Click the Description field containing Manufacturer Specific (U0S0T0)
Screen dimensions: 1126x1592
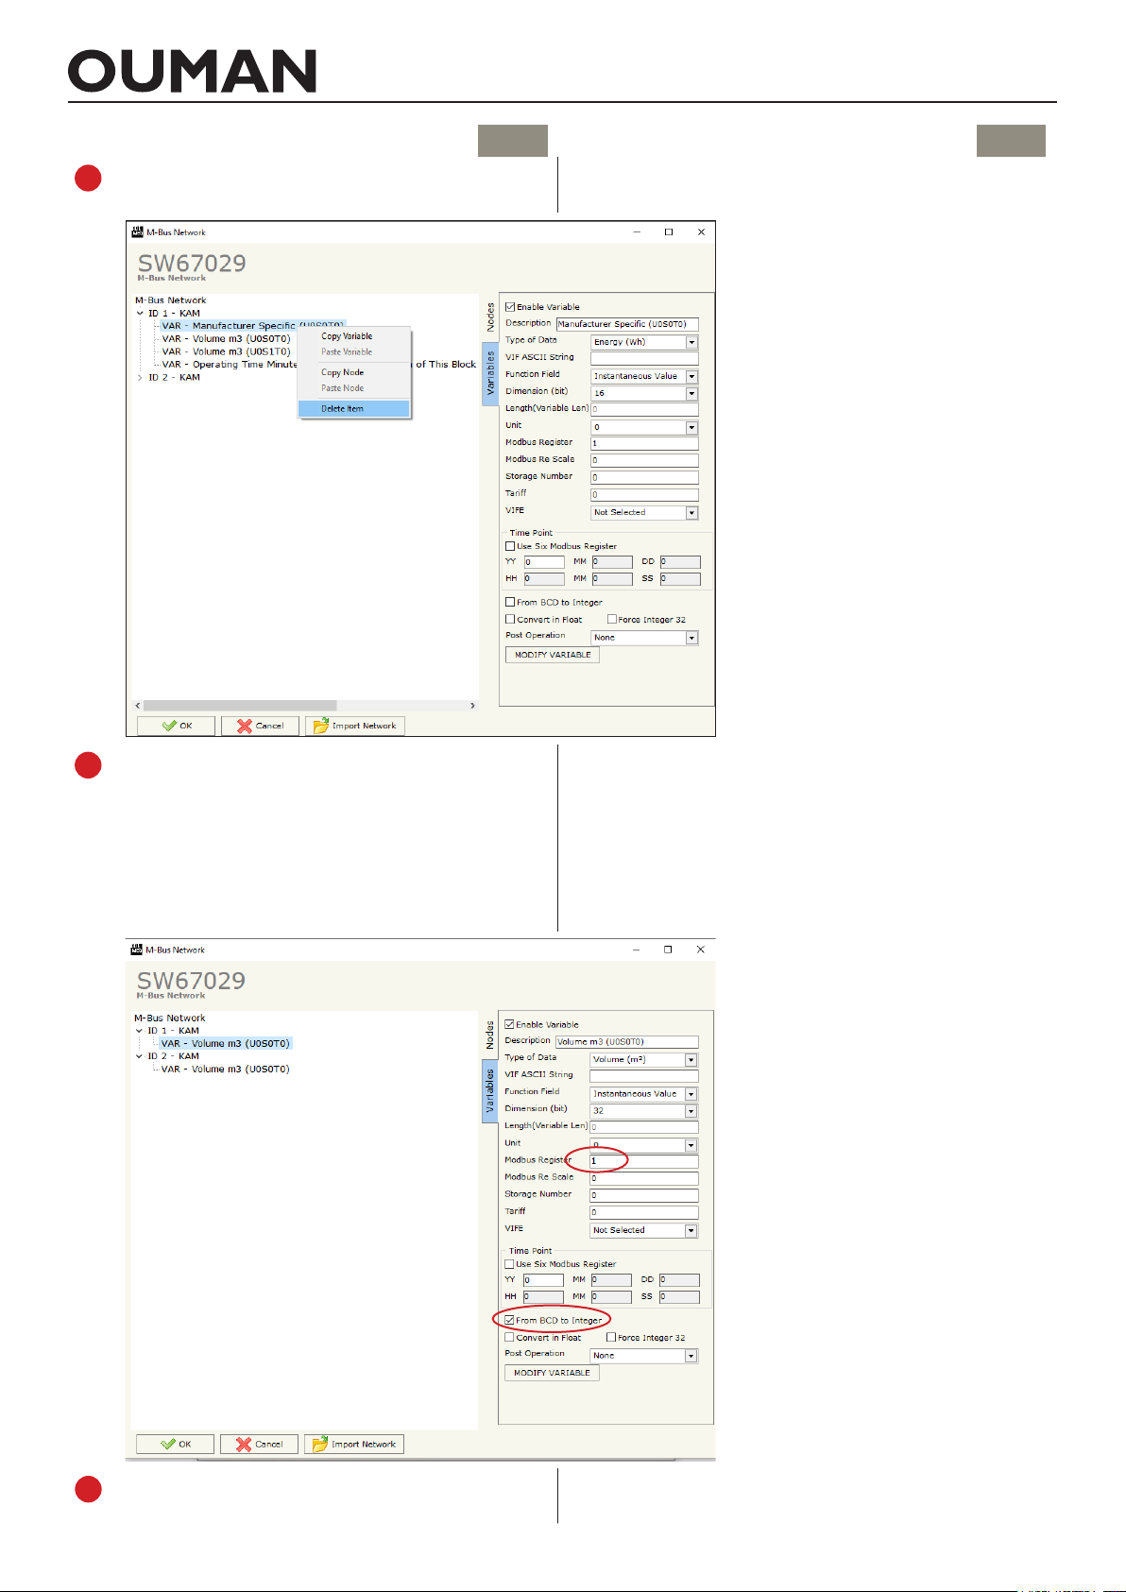[x=627, y=324]
